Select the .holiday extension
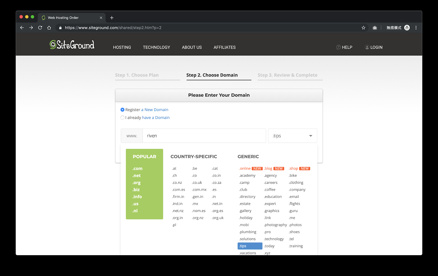 pyautogui.click(x=246, y=218)
